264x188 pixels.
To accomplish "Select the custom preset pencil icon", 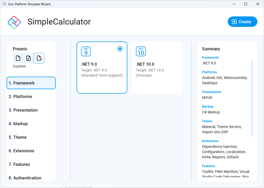I will pos(39,58).
